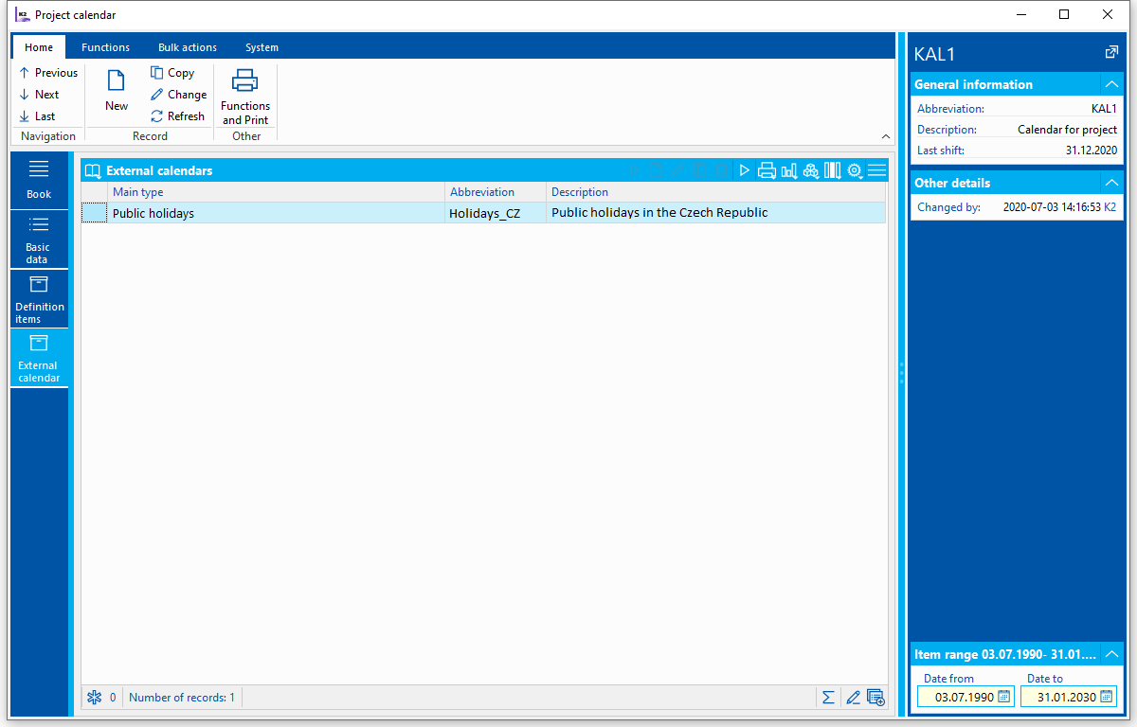Open Functions and Print

245,98
